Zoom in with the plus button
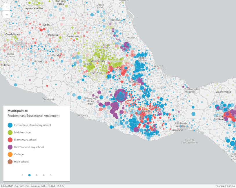The height and width of the screenshot is (188, 236). (x=7, y=7)
